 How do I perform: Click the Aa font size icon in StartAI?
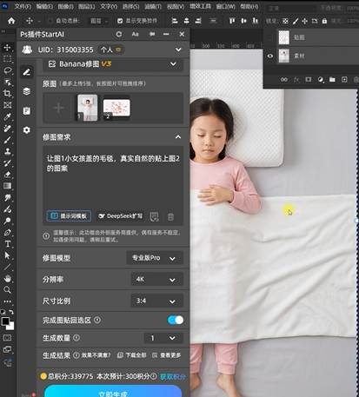pos(135,34)
